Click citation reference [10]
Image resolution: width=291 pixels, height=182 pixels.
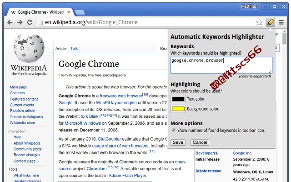[145, 95]
